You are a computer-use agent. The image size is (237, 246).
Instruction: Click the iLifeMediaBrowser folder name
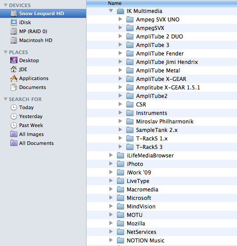click(x=150, y=156)
